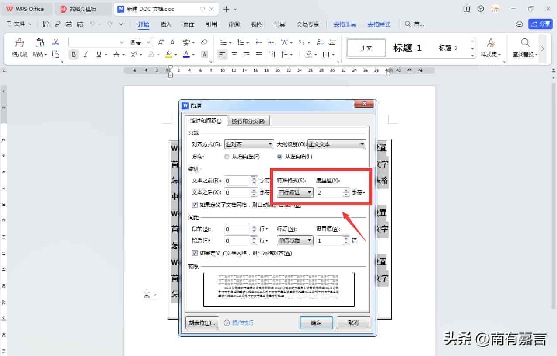Open the Style Set (样式集) icon

click(x=491, y=43)
